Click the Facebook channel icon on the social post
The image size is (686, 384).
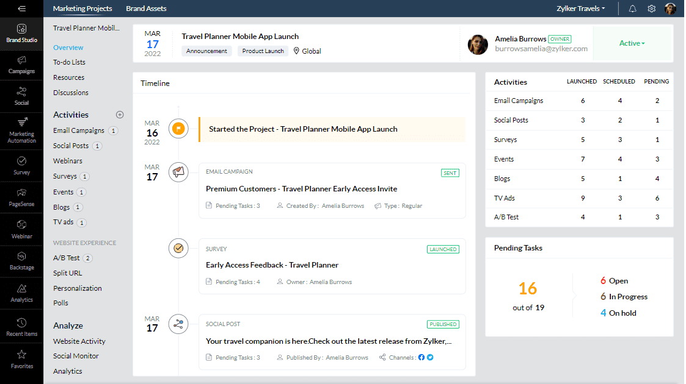pos(421,358)
